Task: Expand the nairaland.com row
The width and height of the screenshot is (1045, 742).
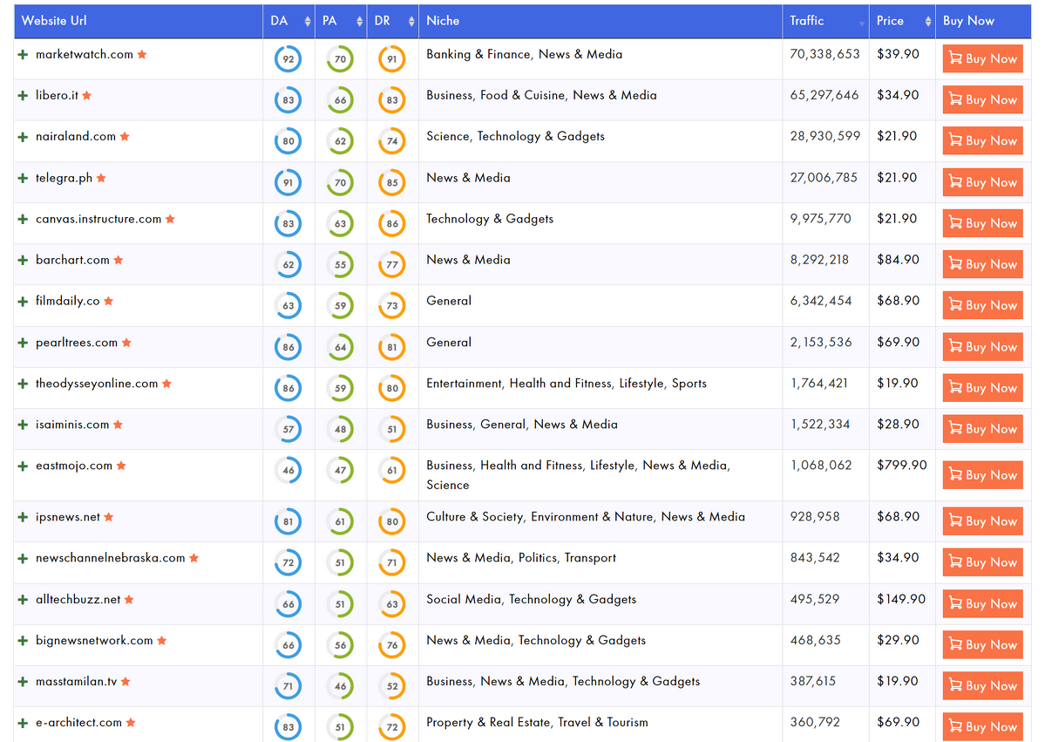Action: click(x=23, y=137)
